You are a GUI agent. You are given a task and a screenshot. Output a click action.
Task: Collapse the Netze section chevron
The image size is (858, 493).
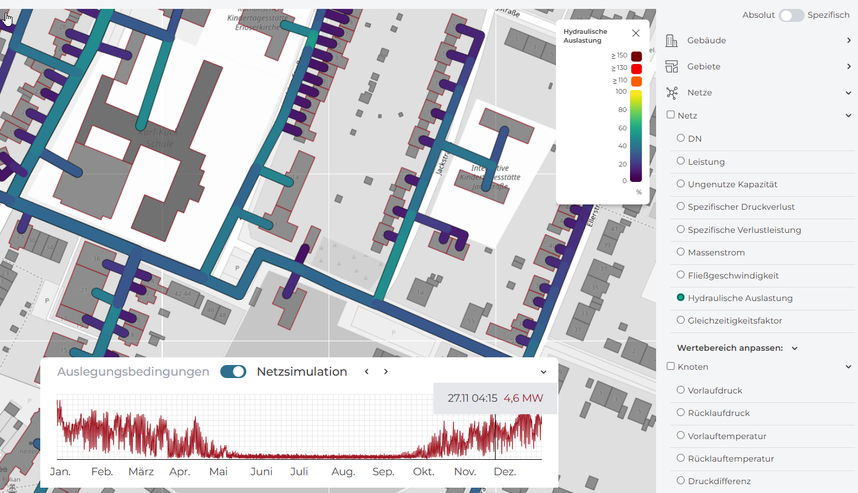849,92
